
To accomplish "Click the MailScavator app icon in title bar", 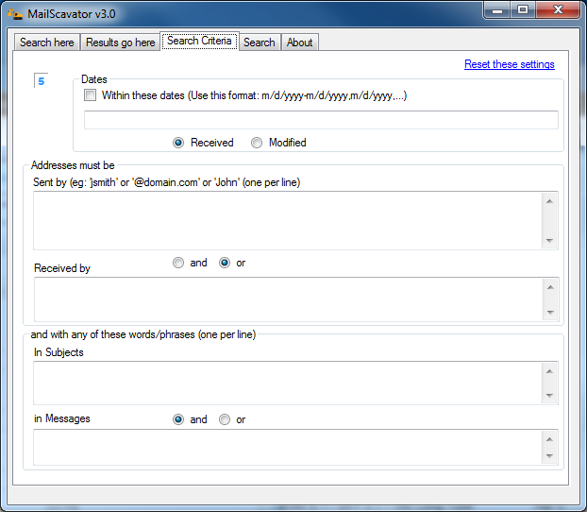I will (x=15, y=14).
